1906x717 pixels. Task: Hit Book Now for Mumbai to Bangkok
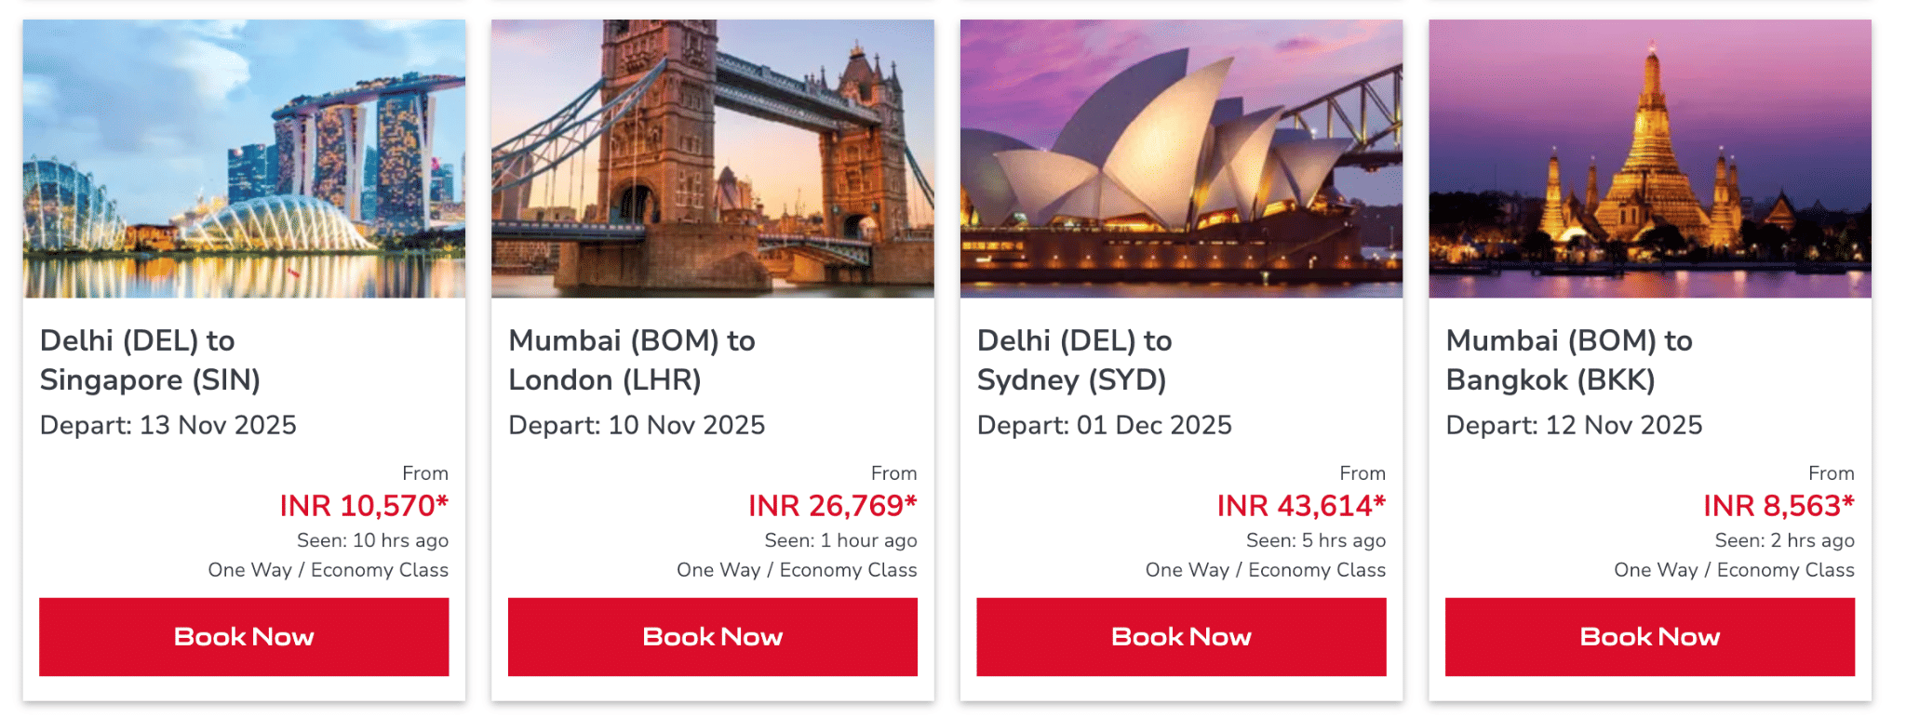point(1649,637)
